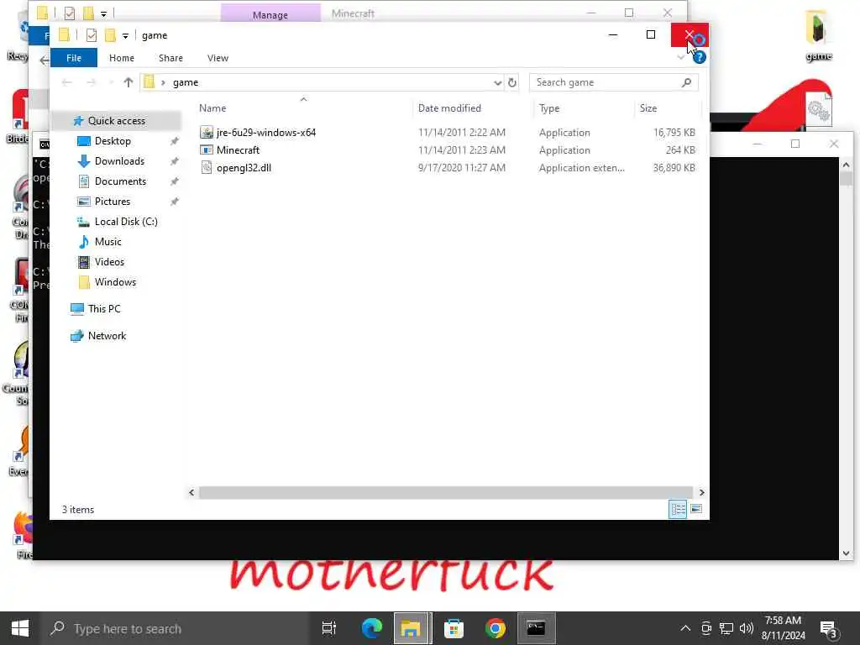The height and width of the screenshot is (645, 860).
Task: Click the game folder on the desktop
Action: click(x=818, y=35)
